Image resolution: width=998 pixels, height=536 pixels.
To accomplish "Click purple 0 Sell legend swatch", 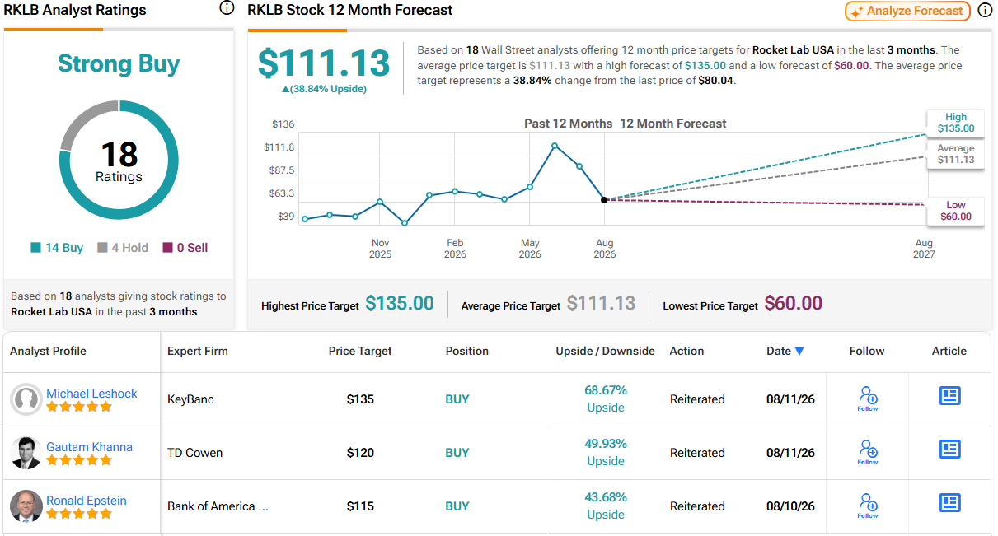I will (168, 248).
